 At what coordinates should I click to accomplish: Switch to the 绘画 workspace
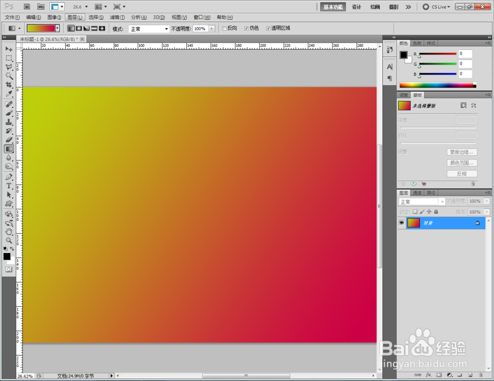(375, 7)
